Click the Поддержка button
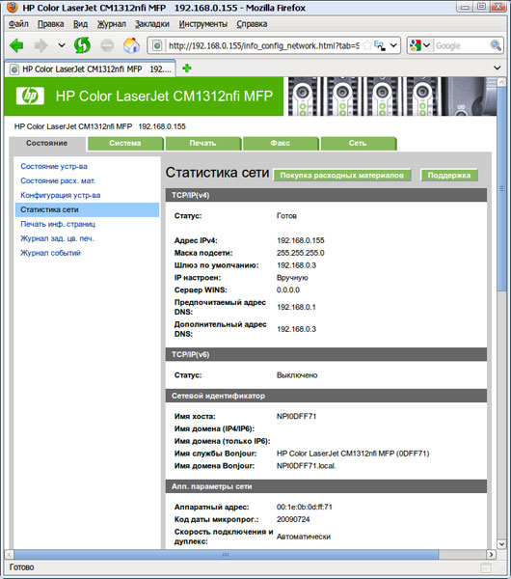Image resolution: width=511 pixels, height=579 pixels. tap(449, 175)
